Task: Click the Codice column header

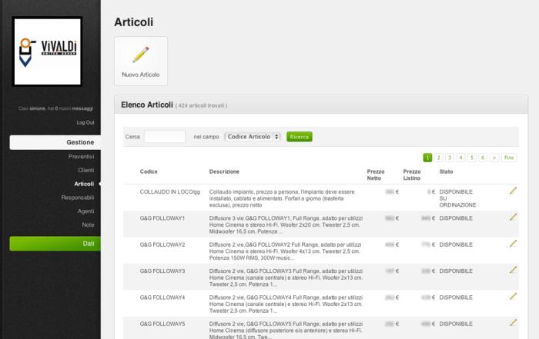Action: tap(149, 171)
